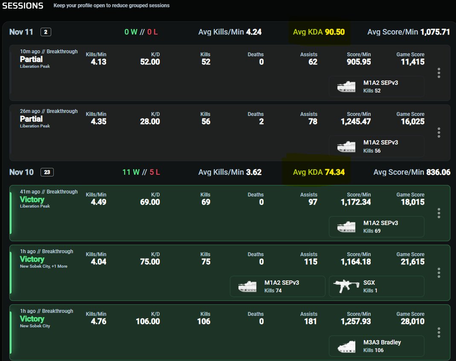456x361 pixels.
Task: Open the 26m ago Partial Liberation Peak match
Action: (230, 133)
